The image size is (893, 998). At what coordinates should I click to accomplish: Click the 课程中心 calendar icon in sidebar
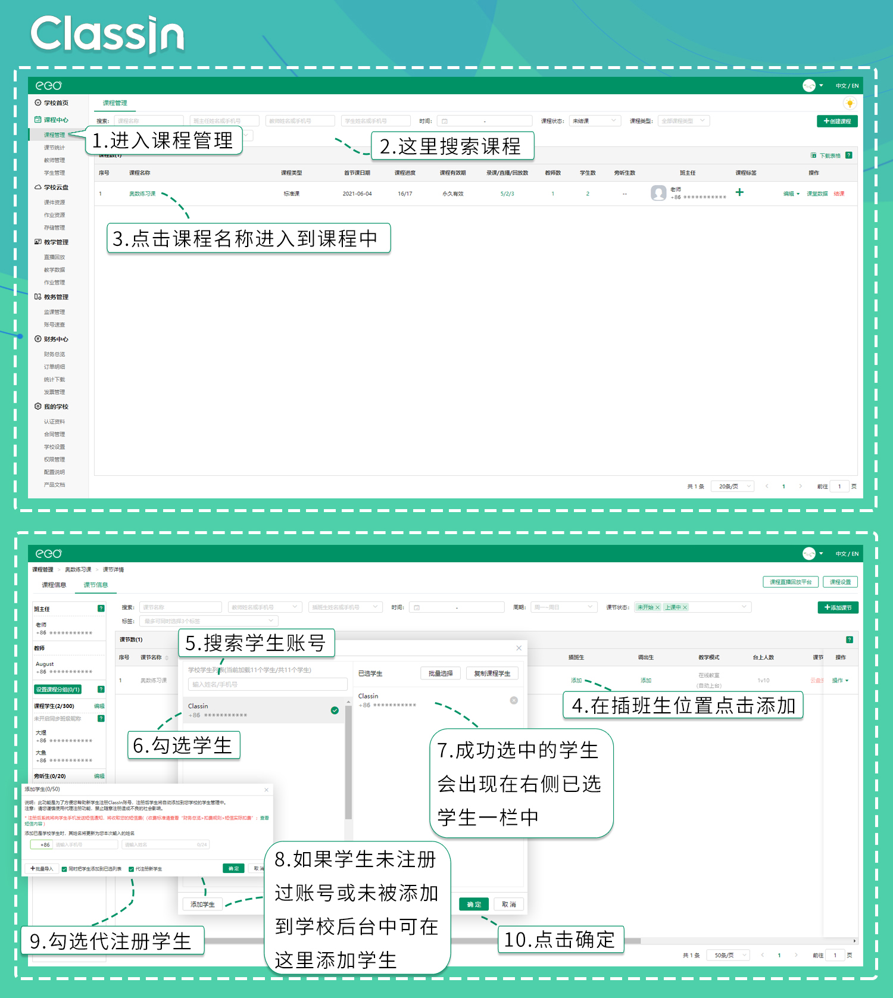(x=38, y=119)
